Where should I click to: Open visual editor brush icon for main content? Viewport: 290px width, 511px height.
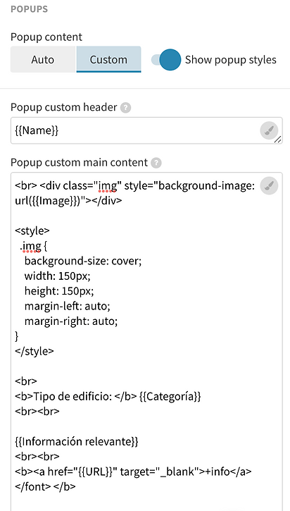[x=269, y=186]
